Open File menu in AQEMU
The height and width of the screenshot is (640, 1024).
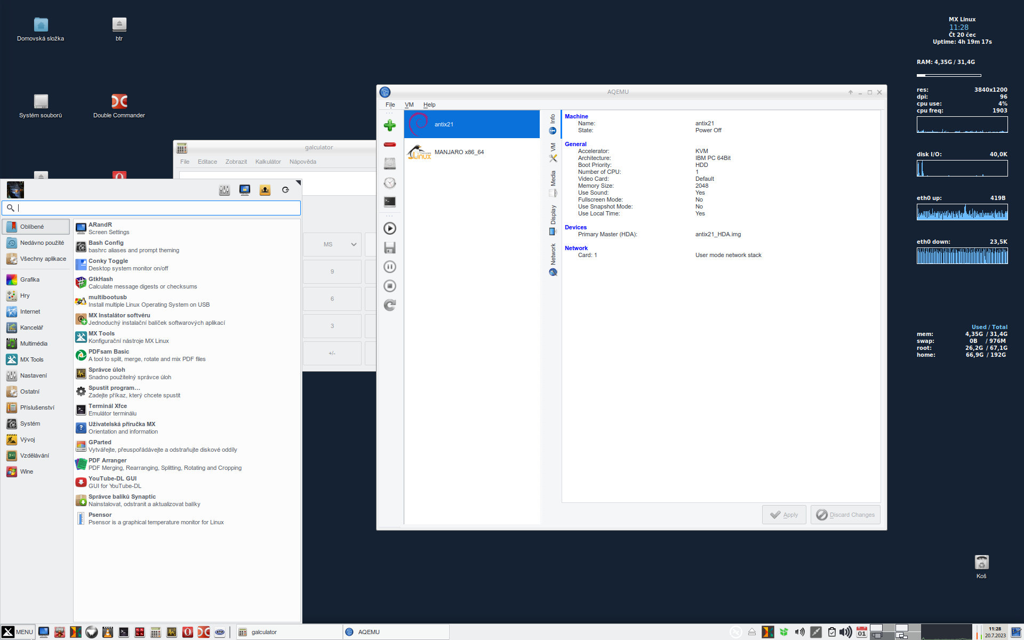[x=390, y=105]
